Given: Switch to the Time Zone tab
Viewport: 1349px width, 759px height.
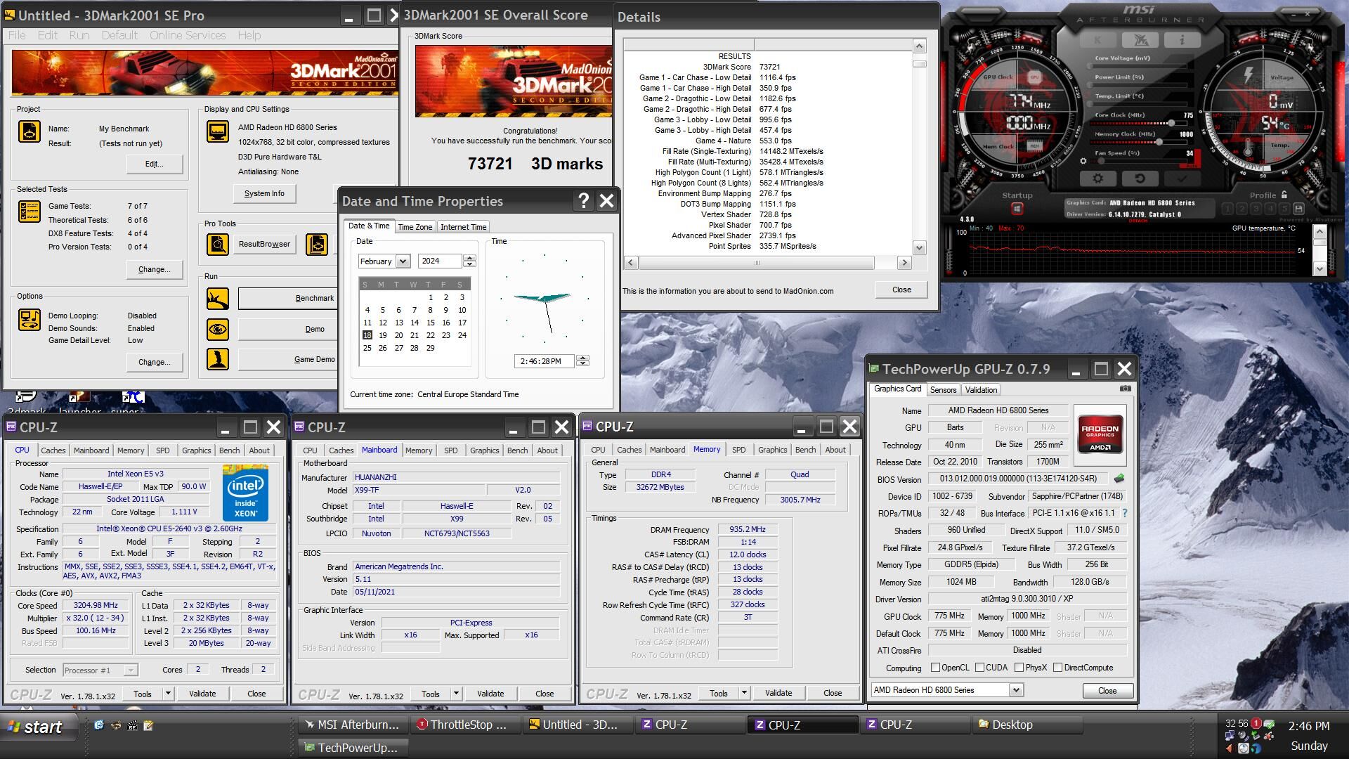Looking at the screenshot, I should [x=415, y=227].
